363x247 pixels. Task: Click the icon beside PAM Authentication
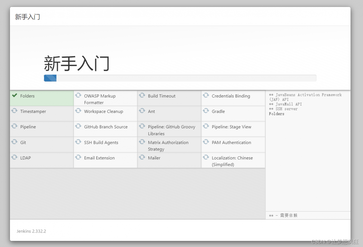(x=206, y=142)
